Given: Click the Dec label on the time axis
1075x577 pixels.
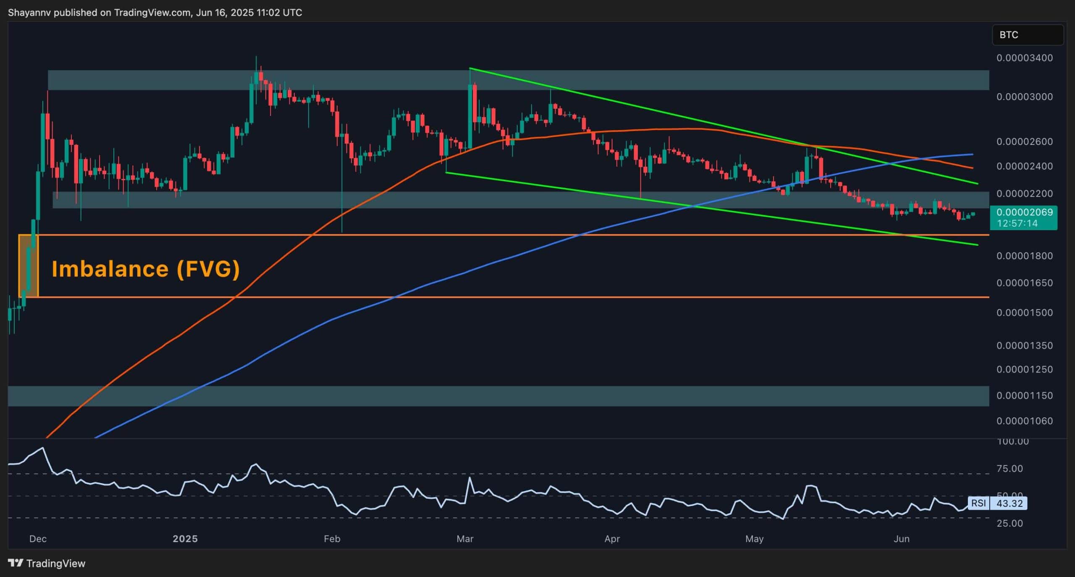Looking at the screenshot, I should tap(38, 539).
